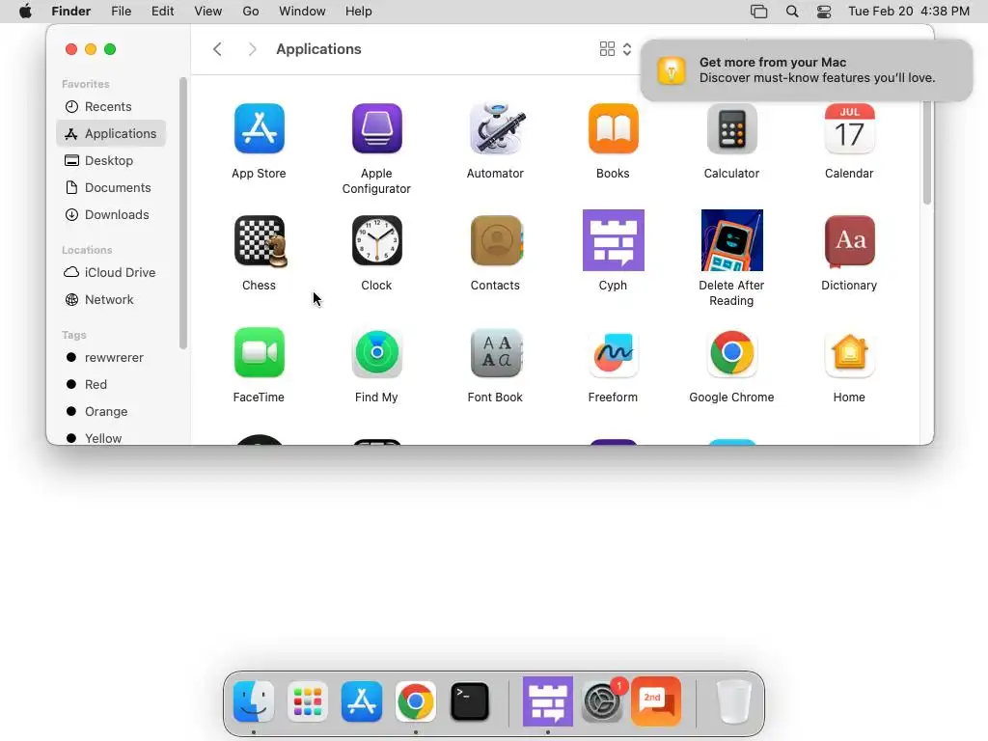The image size is (988, 741).
Task: Click the Applications list vertical scrollbar
Action: click(x=927, y=152)
